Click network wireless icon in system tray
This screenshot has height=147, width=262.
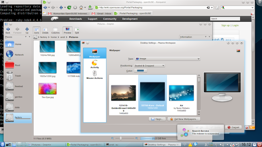(x=216, y=145)
